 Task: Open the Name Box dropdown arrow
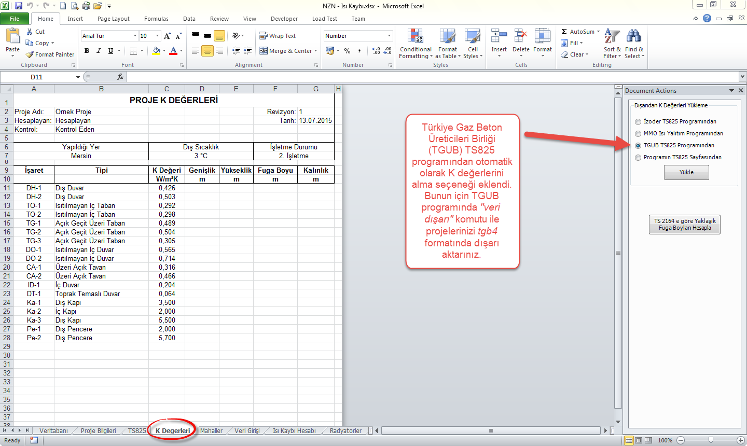tap(78, 77)
